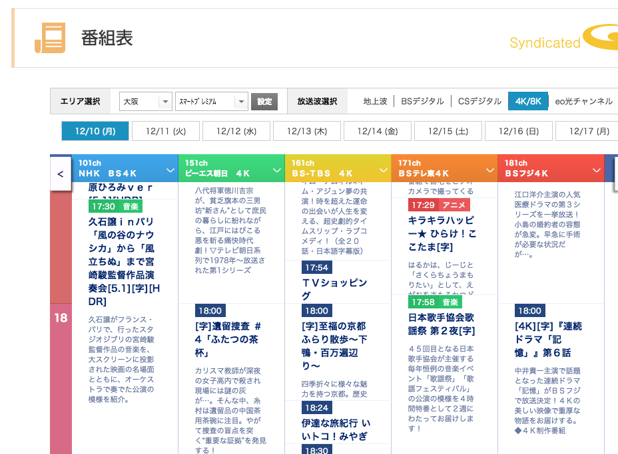
Task: Select the 4K/8K broadcast tab
Action: 528,101
